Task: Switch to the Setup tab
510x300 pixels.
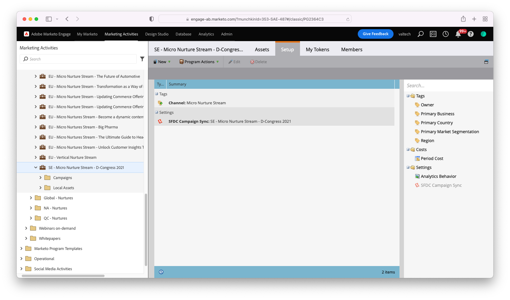Action: click(287, 49)
